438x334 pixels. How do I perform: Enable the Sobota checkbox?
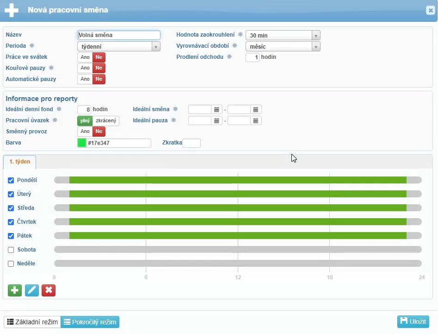[x=11, y=250]
